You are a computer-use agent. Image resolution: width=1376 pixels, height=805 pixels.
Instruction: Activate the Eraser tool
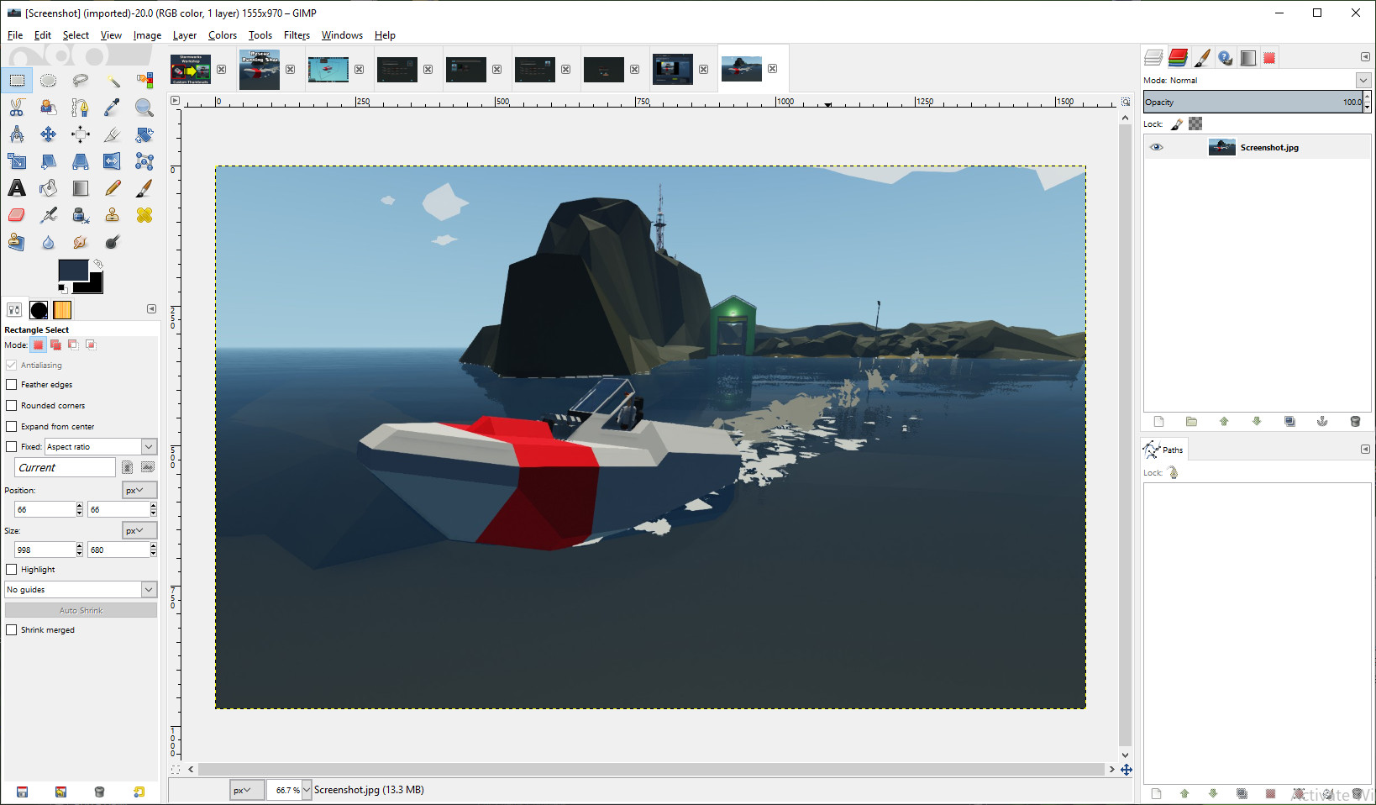17,215
